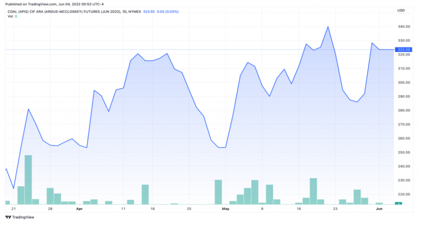Click the 11 date label on time axis
Screen dimensions: 421x226
click(123, 209)
